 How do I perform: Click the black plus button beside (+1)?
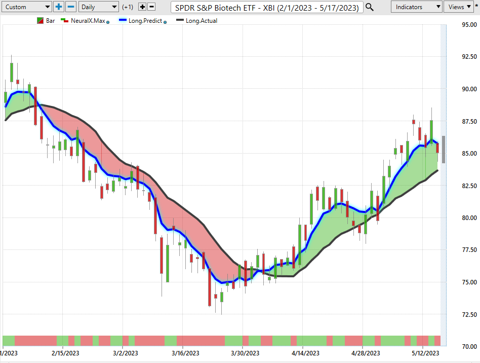pos(142,7)
